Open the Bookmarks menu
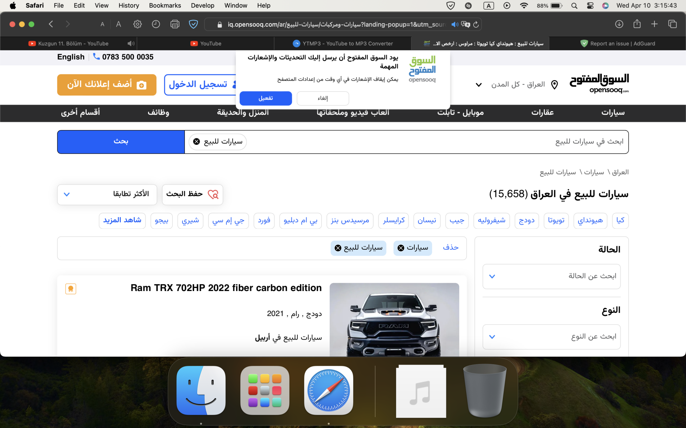 165,5
